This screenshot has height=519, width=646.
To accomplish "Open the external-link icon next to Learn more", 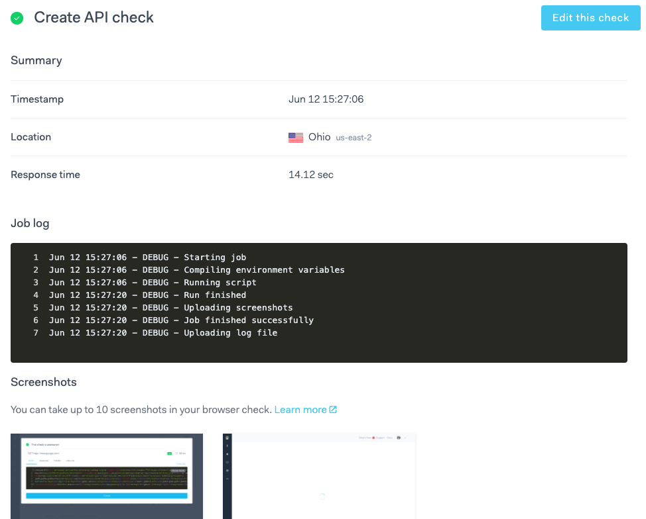I will [x=332, y=409].
